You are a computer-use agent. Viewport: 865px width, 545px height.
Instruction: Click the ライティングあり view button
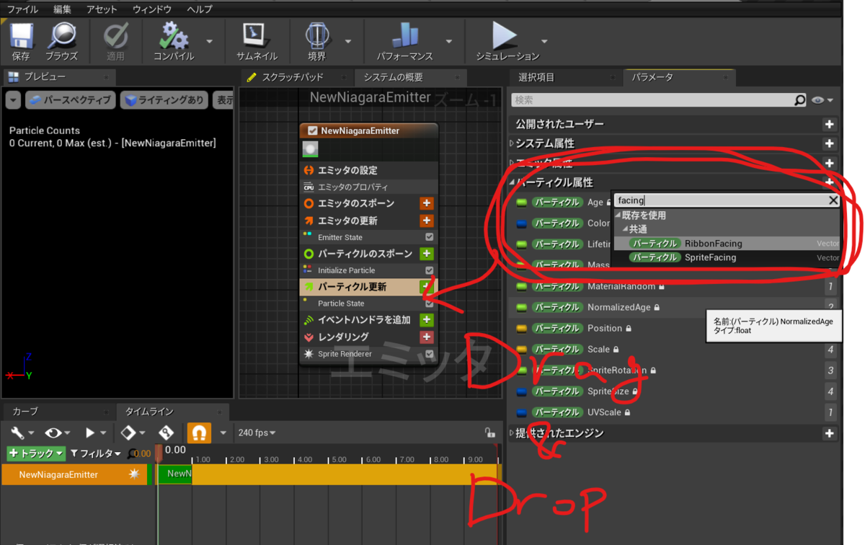[164, 100]
